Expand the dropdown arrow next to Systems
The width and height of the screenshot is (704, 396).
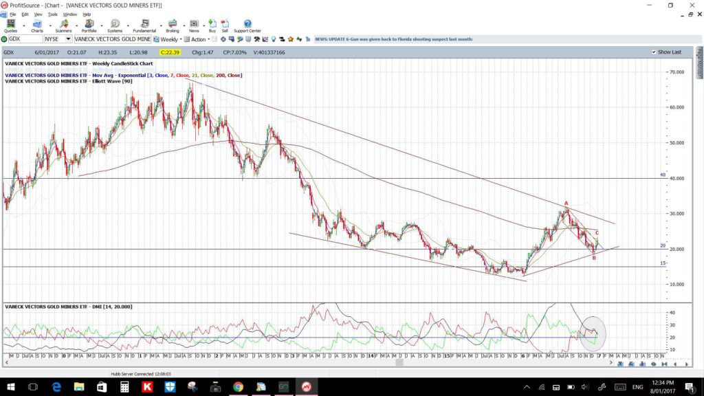pos(128,25)
